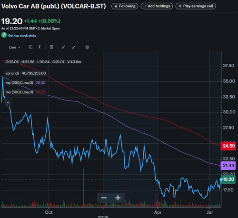
Task: Click the Apr date label on x-axis
Action: tap(158, 212)
